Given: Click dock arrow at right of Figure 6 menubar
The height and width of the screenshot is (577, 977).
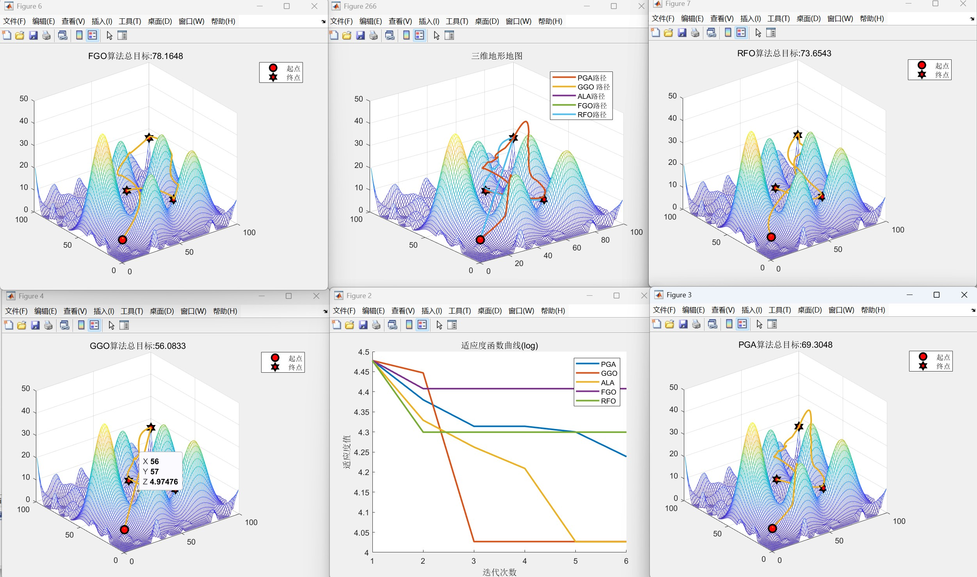Looking at the screenshot, I should (x=323, y=21).
